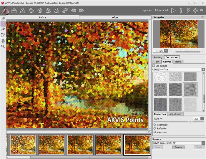This screenshot has width=206, height=159.
Task: Show the After tab
Action: tap(115, 17)
